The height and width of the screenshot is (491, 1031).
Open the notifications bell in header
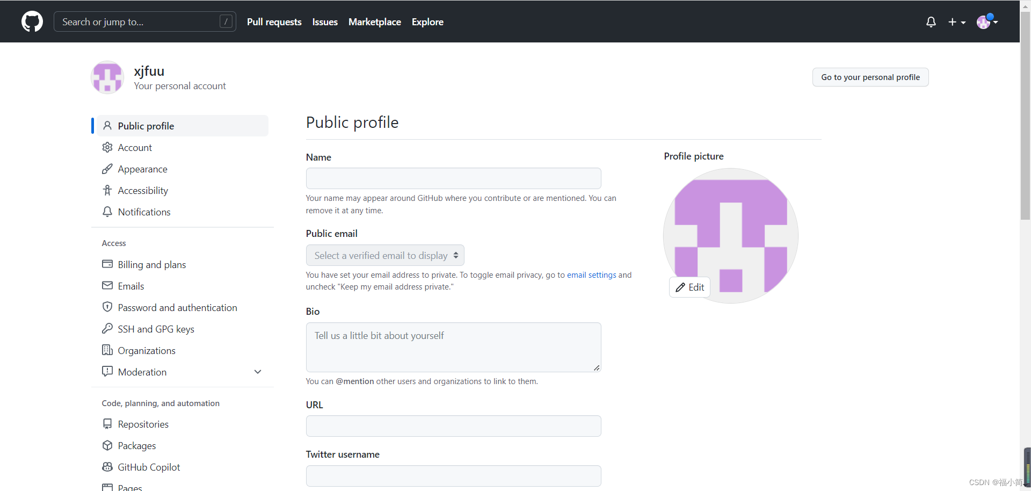(931, 22)
